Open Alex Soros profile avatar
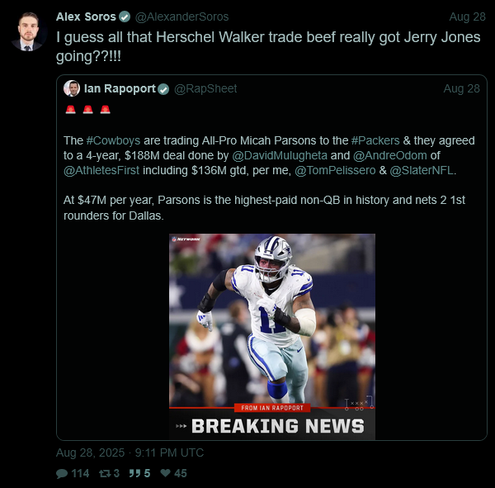The width and height of the screenshot is (495, 488). click(29, 31)
